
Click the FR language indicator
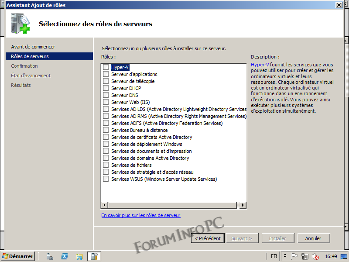pos(274,256)
